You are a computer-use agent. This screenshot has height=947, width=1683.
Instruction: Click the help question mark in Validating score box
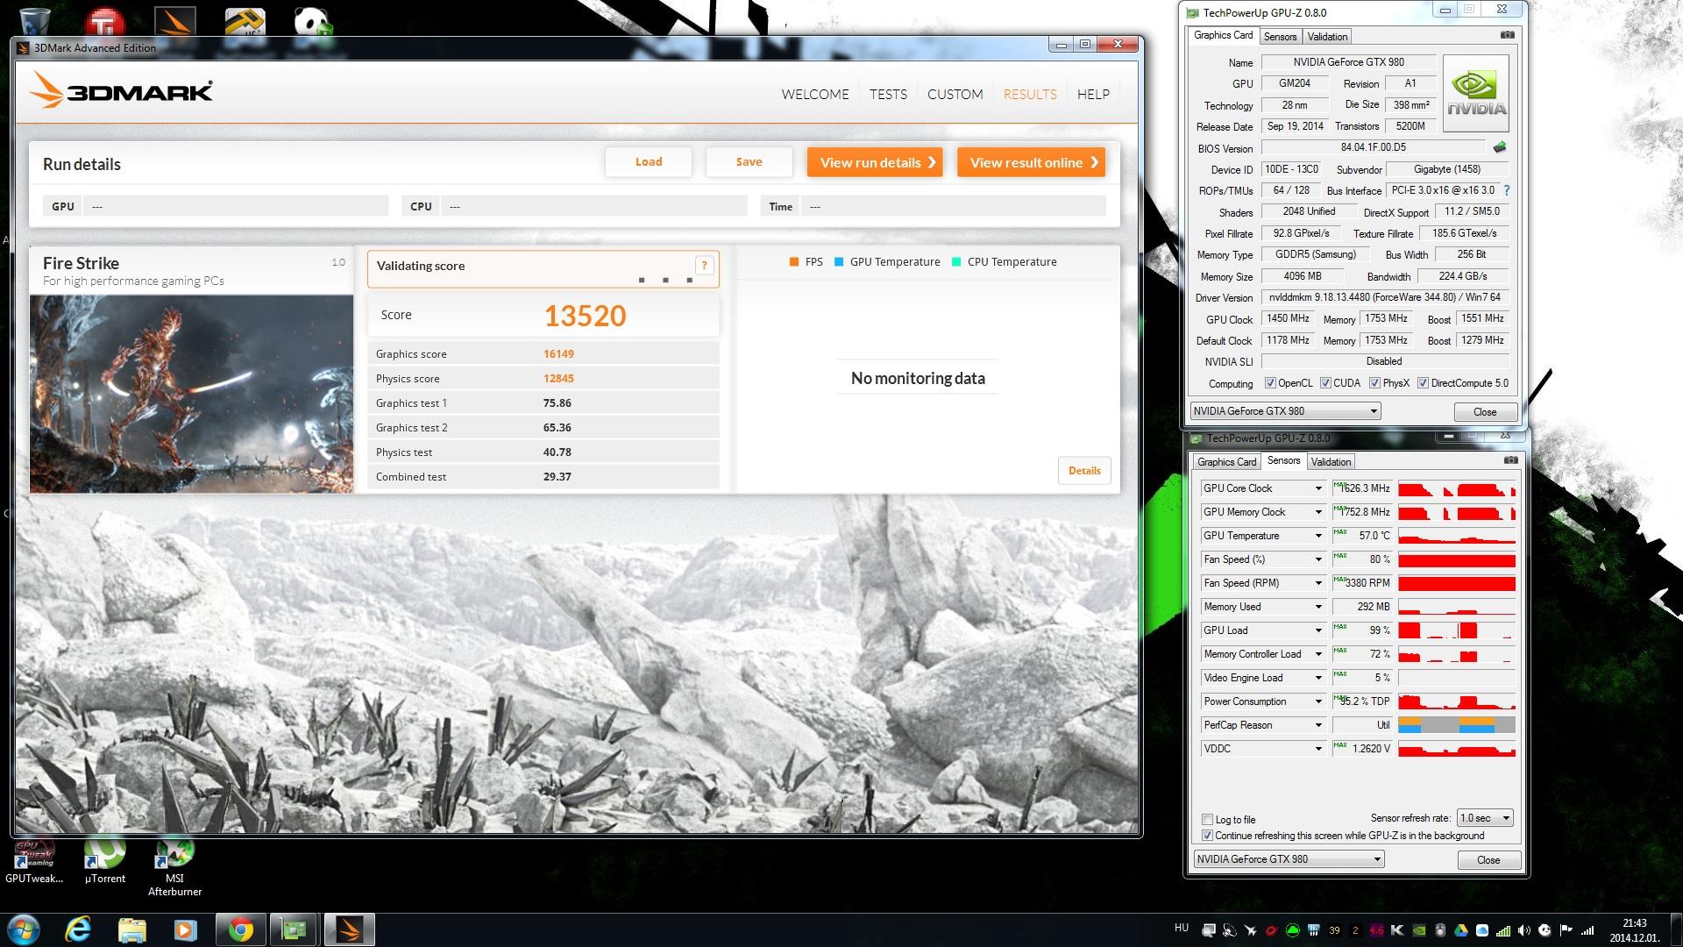click(704, 266)
